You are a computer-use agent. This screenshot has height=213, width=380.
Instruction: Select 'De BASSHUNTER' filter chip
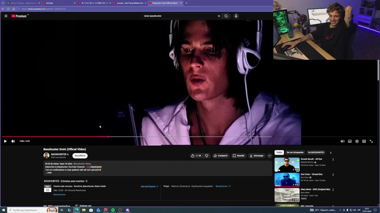point(316,152)
